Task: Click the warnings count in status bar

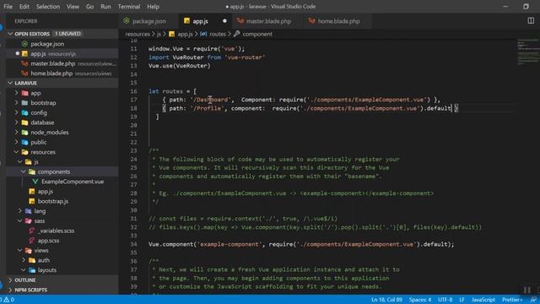Action: pos(9,300)
